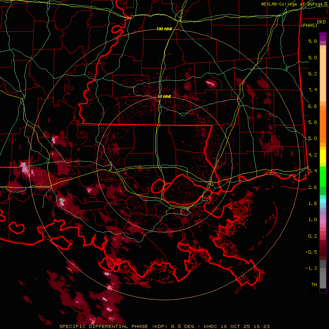Screen dimensions: 329x329
Task: Select the bright green color bar segment
Action: click(x=323, y=177)
